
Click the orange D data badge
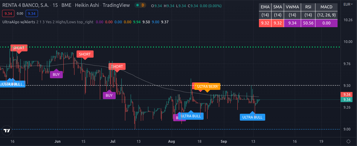click(x=143, y=5)
